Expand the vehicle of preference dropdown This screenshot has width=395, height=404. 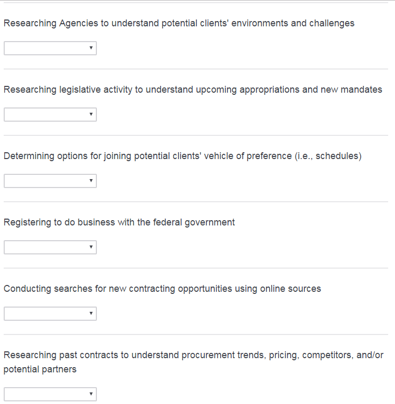click(x=50, y=181)
